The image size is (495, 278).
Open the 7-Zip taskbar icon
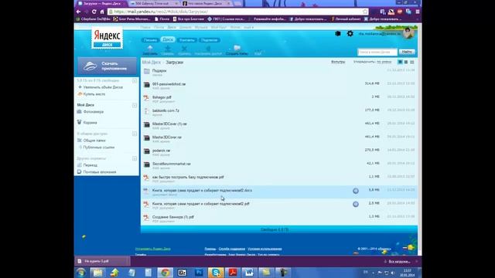pos(183,273)
